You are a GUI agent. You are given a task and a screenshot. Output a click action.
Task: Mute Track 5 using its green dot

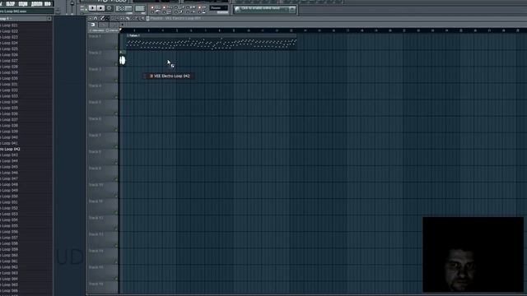116,113
